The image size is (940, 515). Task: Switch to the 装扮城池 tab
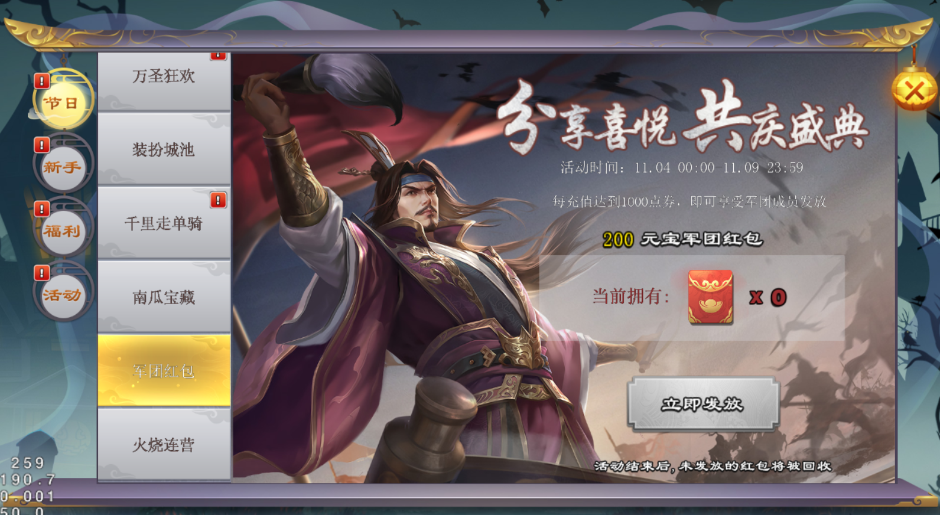click(164, 149)
